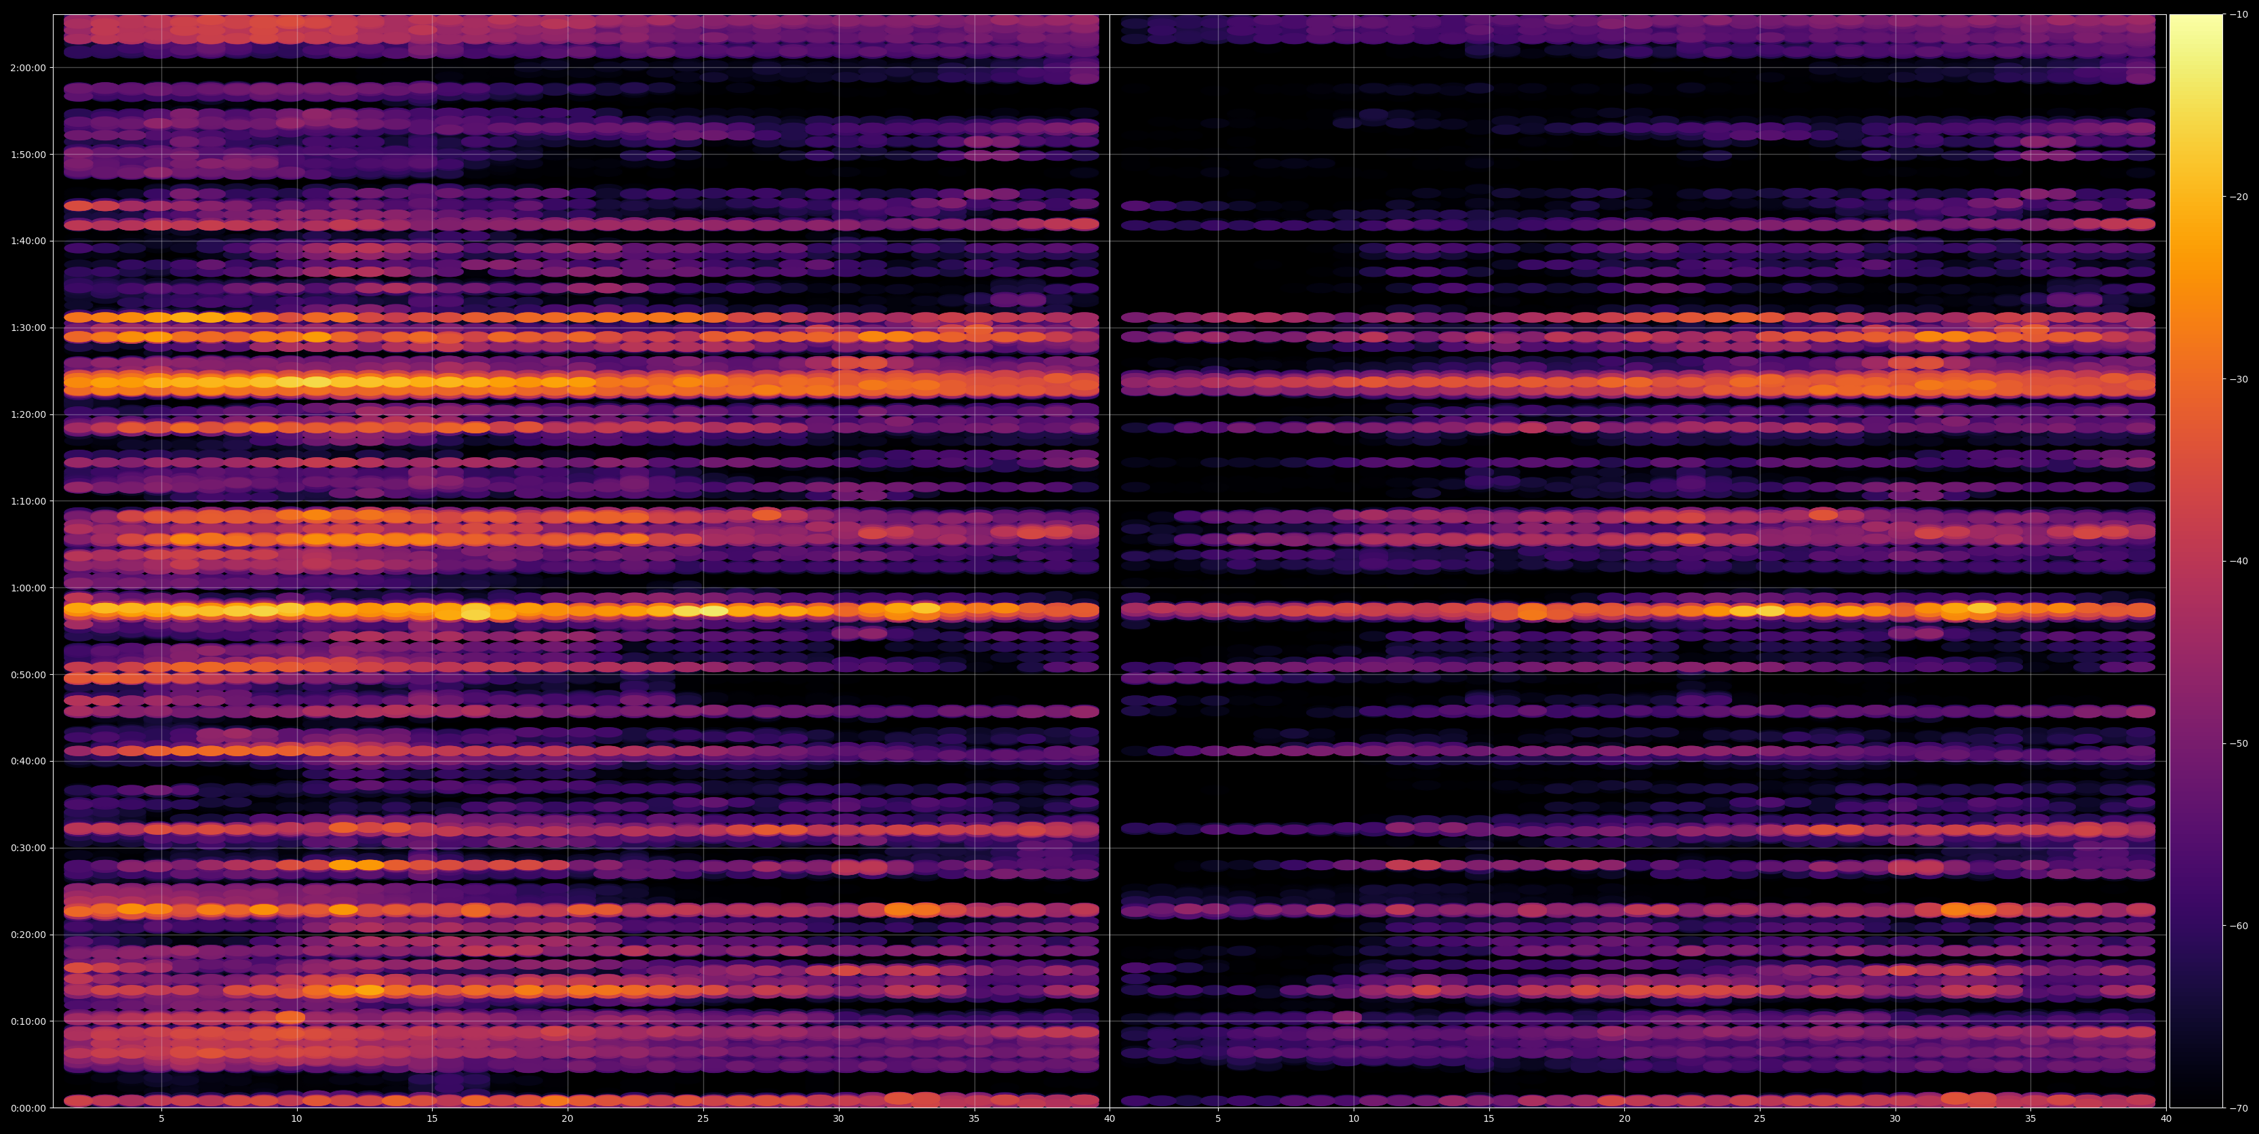Click the 0:30:00 y-axis tick label
2259x1134 pixels.
pos(28,848)
